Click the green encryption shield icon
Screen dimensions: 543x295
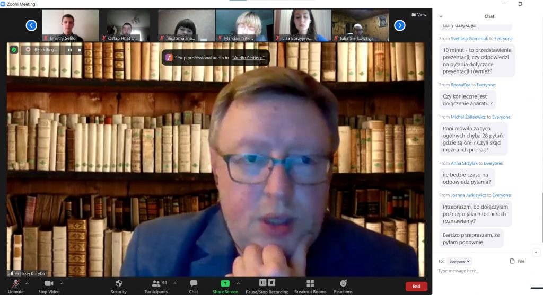pos(14,49)
